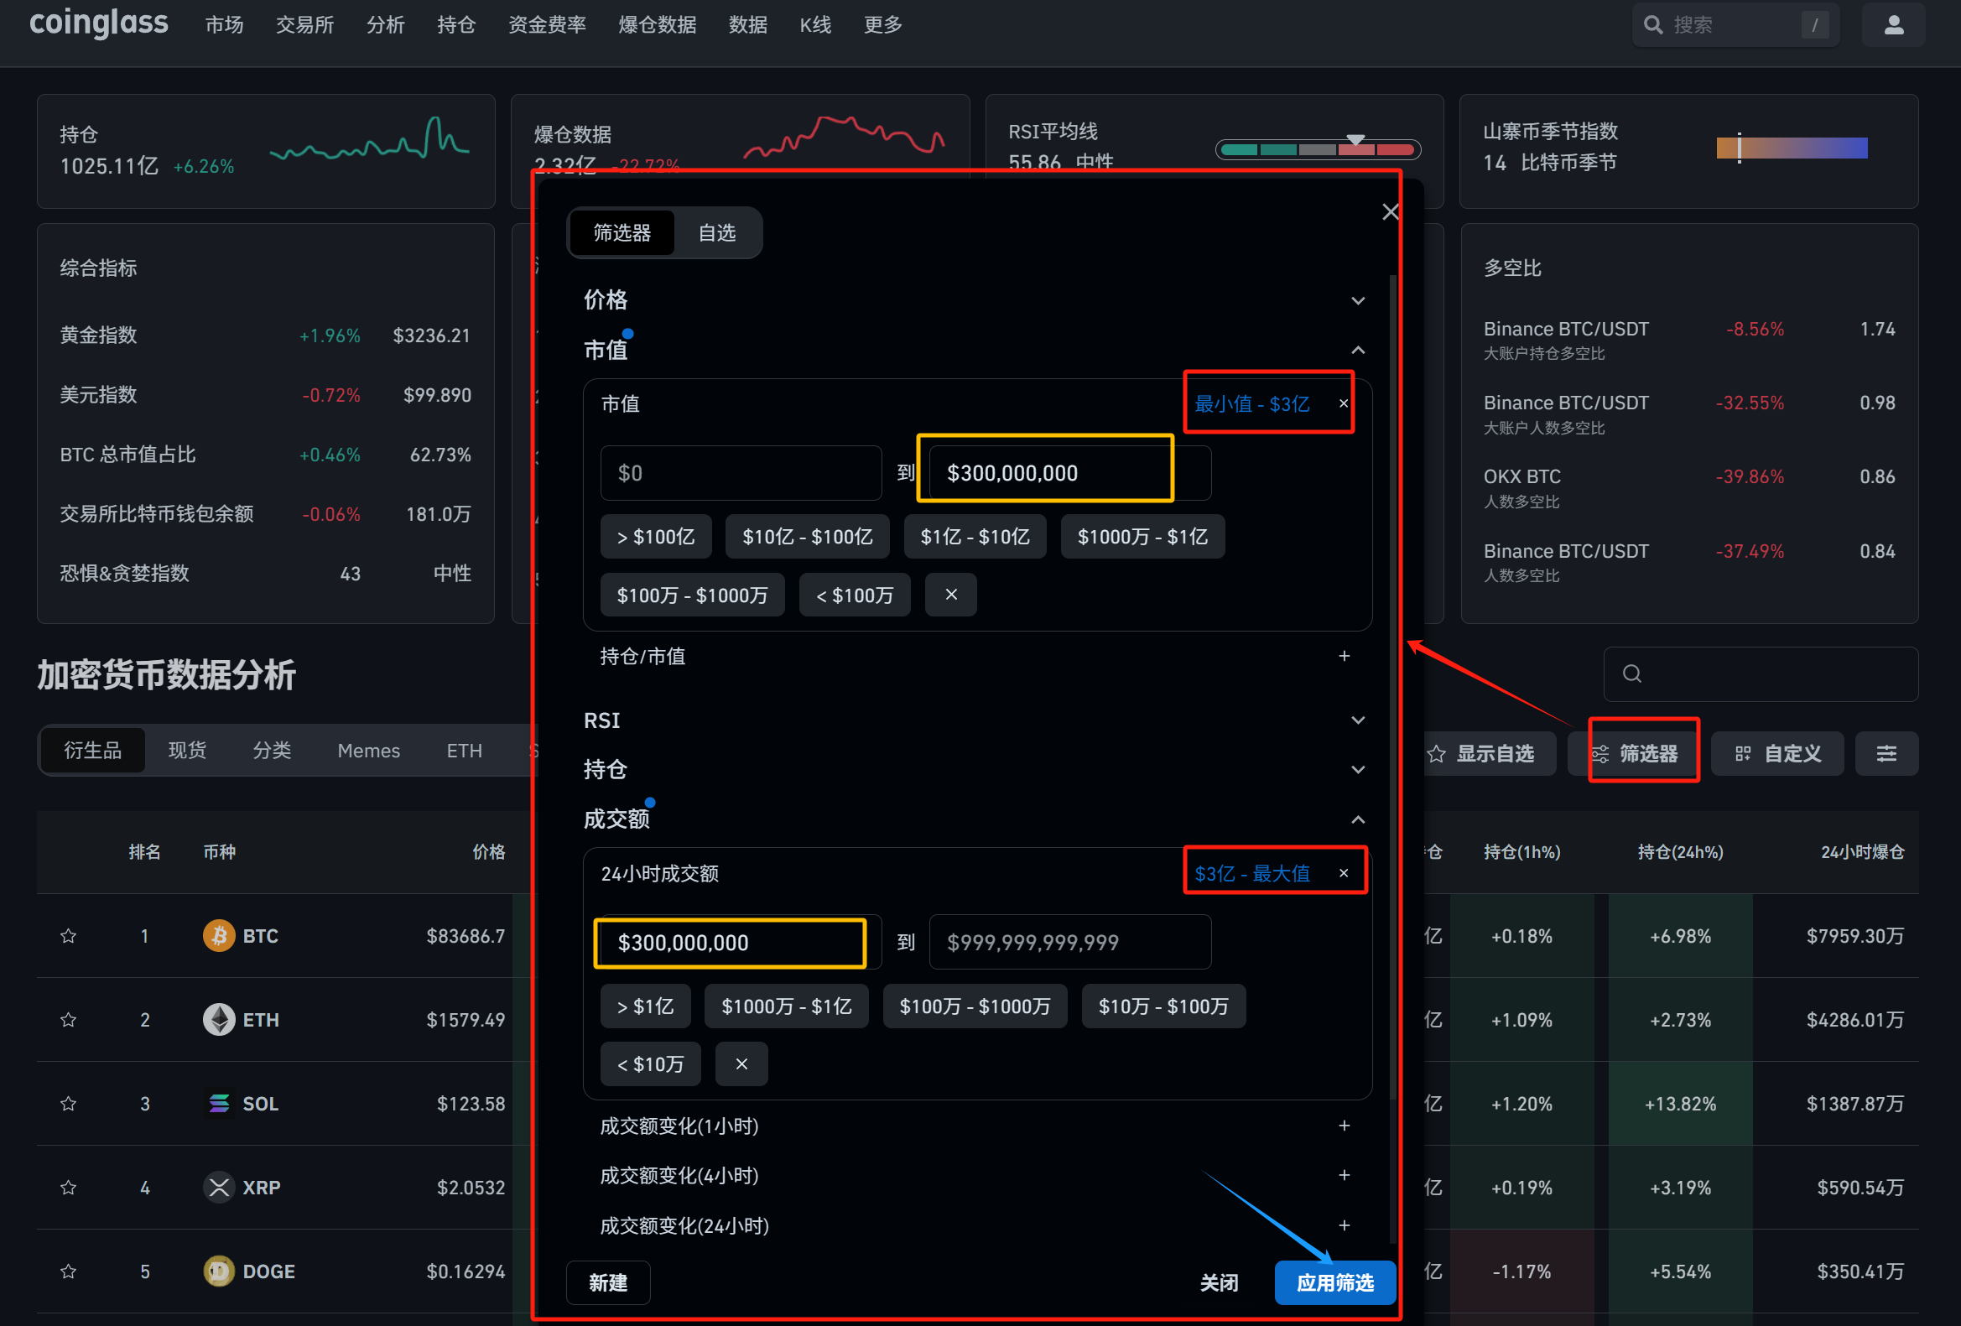Switch to the 现货 tab
The width and height of the screenshot is (1961, 1326).
click(x=186, y=750)
